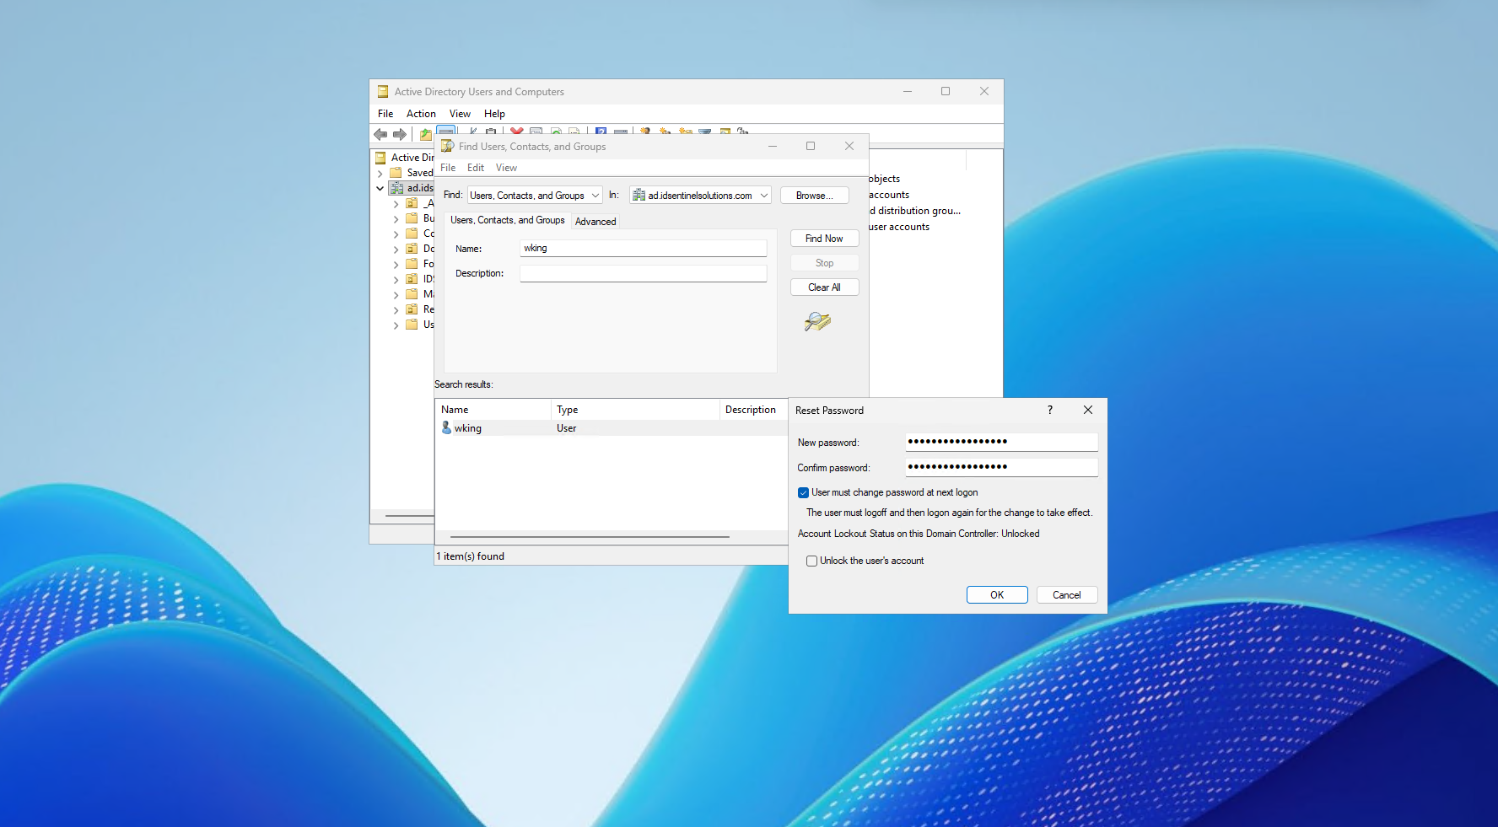Screen dimensions: 1498x827
Task: Close the Reset Password dialog with X
Action: click(x=1088, y=410)
